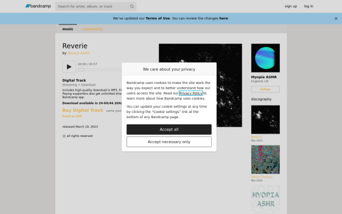Open Reverie thumbnail in discography
Screen dimensions: 342x214
[x=266, y=120]
